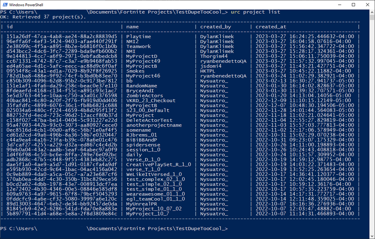Close the Windows PowerShell window
This screenshot has height=239, width=375.
click(x=367, y=5)
